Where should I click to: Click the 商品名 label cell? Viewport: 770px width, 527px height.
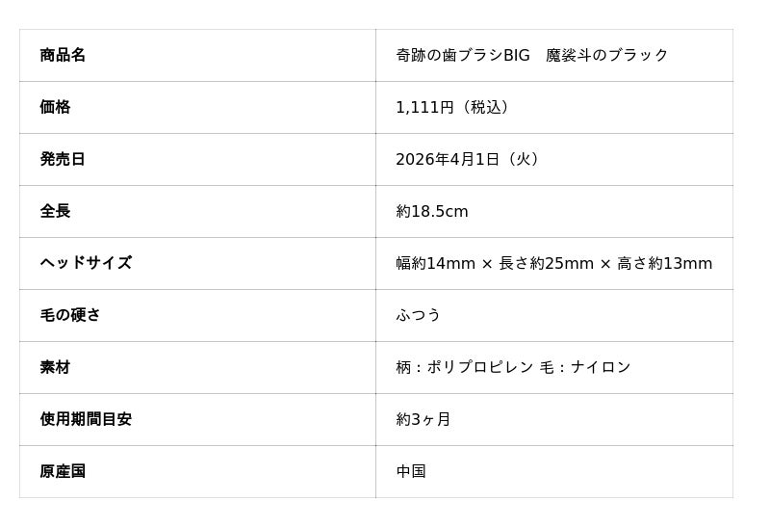point(63,56)
